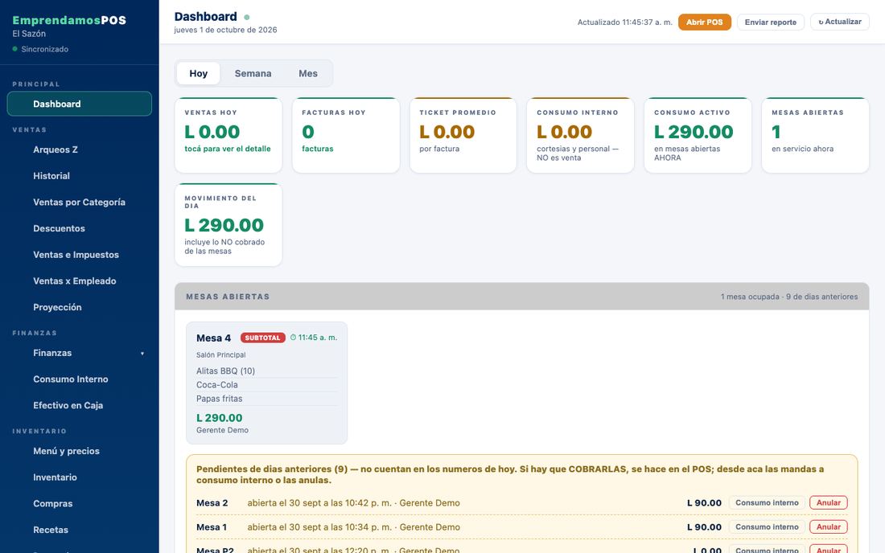Click the SUBTOTAL badge on Mesa 4
The width and height of the screenshot is (885, 553).
point(263,338)
